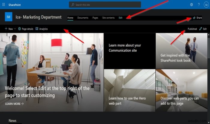
Task: Open the Welcome hero tile image
Action: pos(52,72)
